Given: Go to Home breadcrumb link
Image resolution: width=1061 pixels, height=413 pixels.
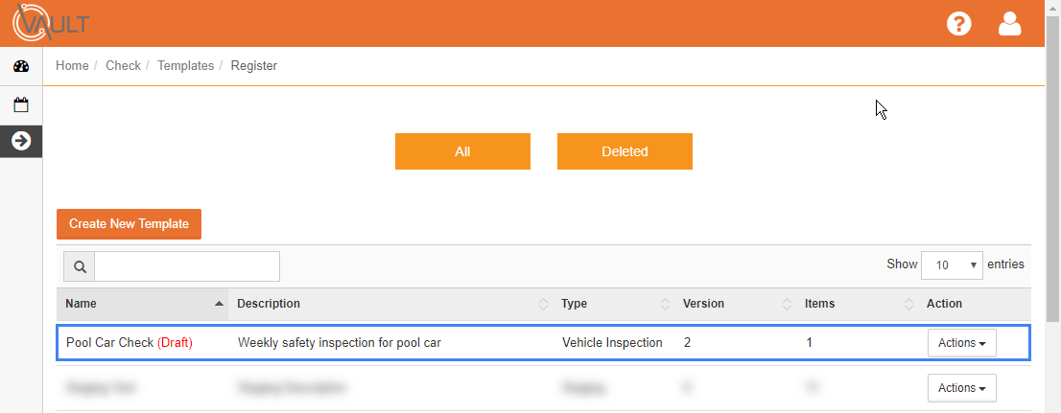Looking at the screenshot, I should pos(72,65).
